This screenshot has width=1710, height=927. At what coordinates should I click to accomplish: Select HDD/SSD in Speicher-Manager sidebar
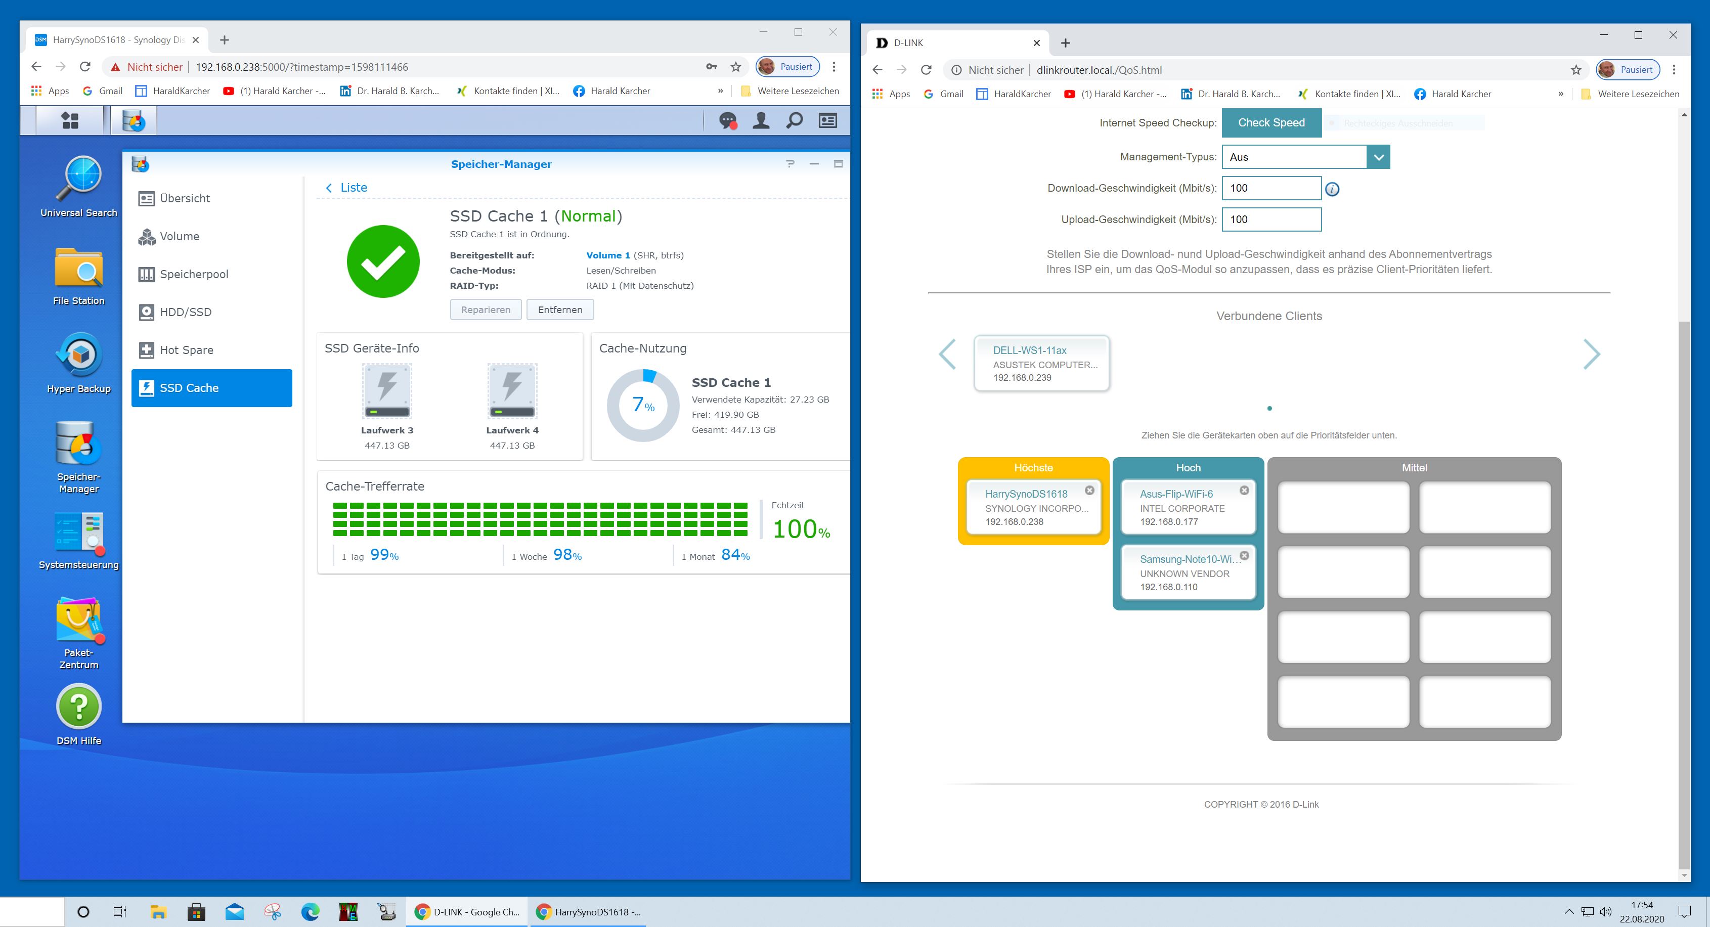coord(185,312)
